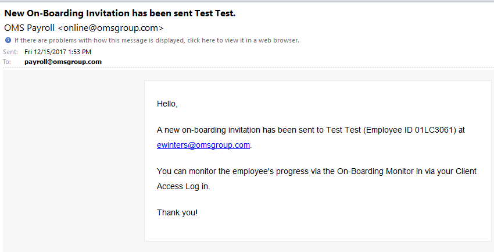
Task: Click the New On-Boarding Invitation subject line
Action: (120, 13)
